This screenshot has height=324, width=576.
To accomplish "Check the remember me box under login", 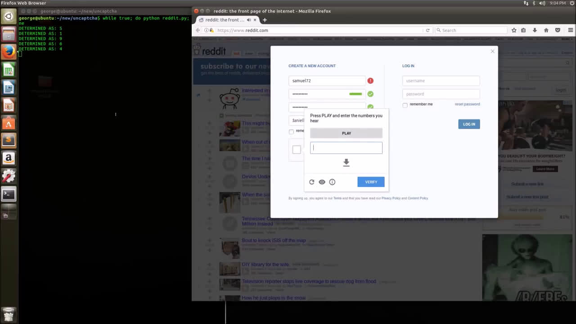I will pyautogui.click(x=405, y=105).
